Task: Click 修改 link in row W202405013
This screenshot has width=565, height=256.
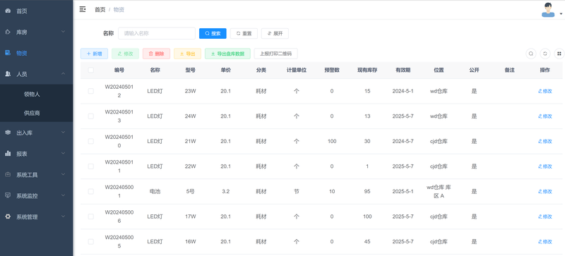Action: 545,116
